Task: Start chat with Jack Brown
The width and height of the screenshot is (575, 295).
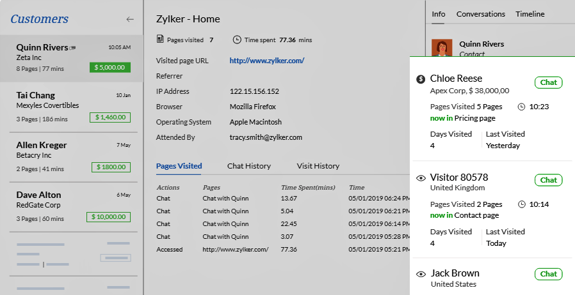Action: [x=548, y=274]
